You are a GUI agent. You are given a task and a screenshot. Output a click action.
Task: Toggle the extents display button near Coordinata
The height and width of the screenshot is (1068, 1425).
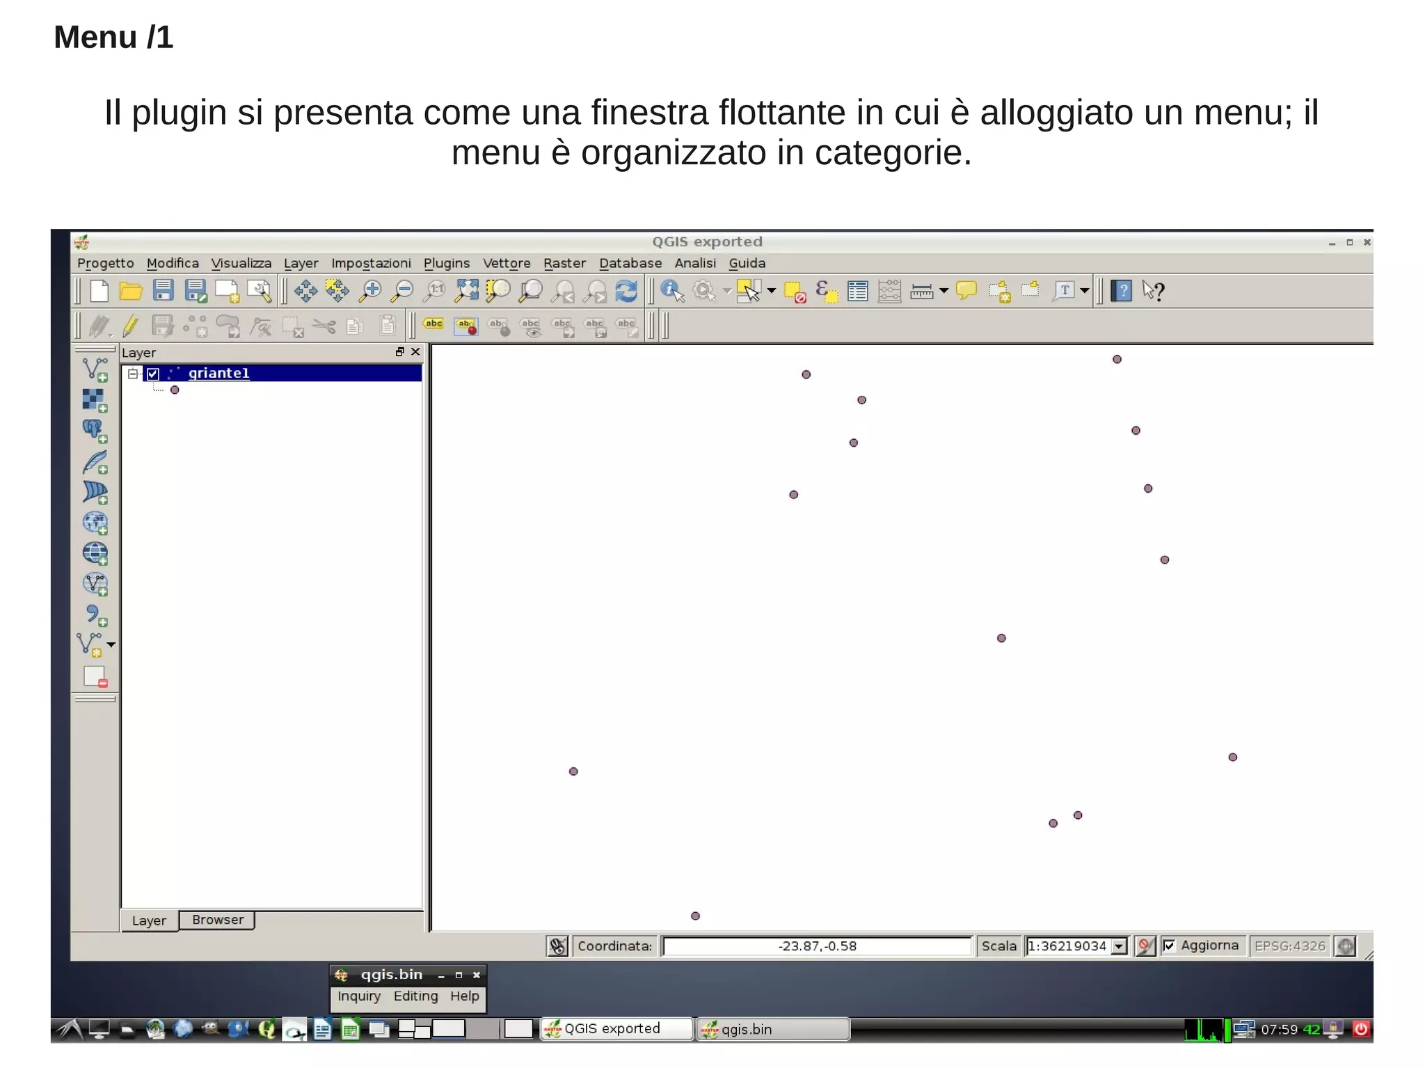tap(557, 946)
